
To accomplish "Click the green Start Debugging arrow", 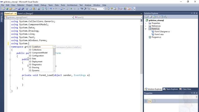I will click(x=71, y=9).
